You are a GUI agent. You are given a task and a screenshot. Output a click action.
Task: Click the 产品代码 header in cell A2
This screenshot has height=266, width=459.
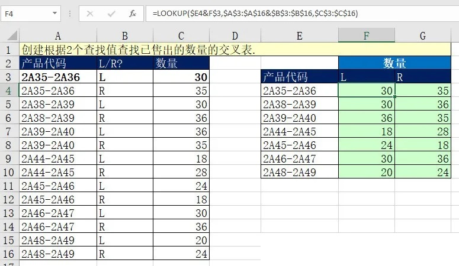58,63
